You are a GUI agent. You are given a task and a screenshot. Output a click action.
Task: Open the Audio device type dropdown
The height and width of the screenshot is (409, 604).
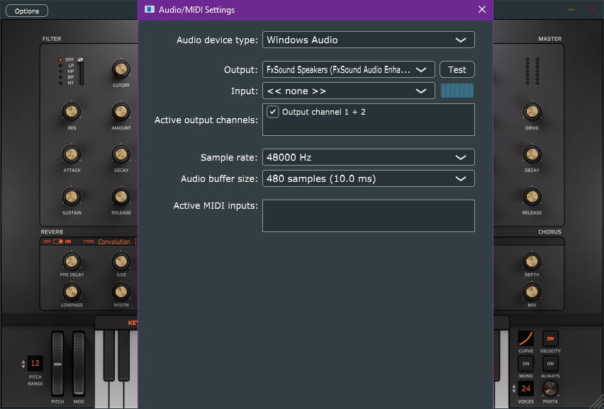coord(368,40)
